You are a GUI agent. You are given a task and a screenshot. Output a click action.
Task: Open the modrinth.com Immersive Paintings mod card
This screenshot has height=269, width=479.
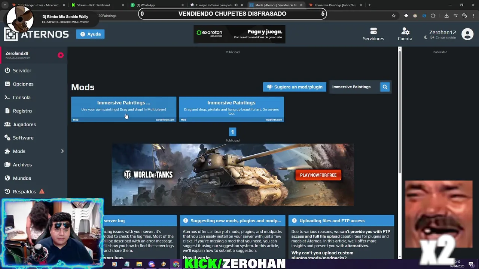231,109
